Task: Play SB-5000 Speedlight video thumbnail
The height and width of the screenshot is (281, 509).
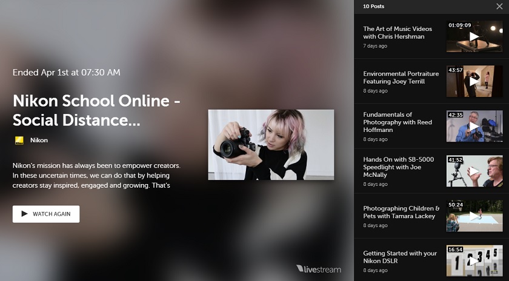Action: coord(474,171)
